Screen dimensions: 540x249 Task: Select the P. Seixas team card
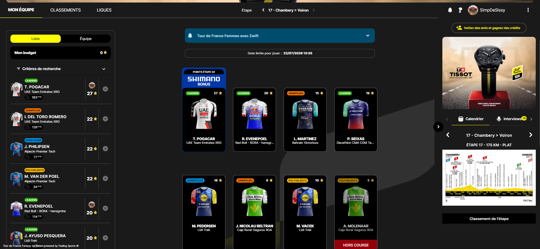(x=356, y=120)
